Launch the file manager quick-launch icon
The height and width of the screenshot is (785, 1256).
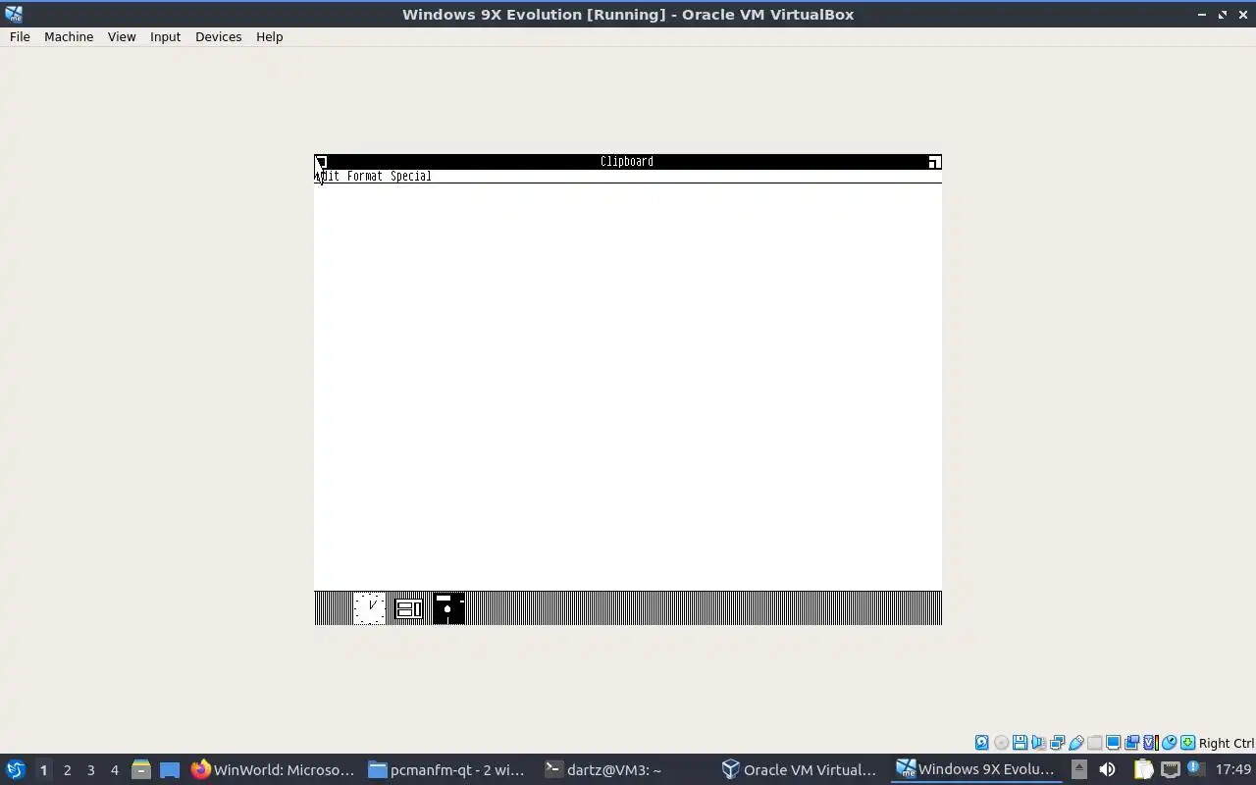pyautogui.click(x=140, y=769)
